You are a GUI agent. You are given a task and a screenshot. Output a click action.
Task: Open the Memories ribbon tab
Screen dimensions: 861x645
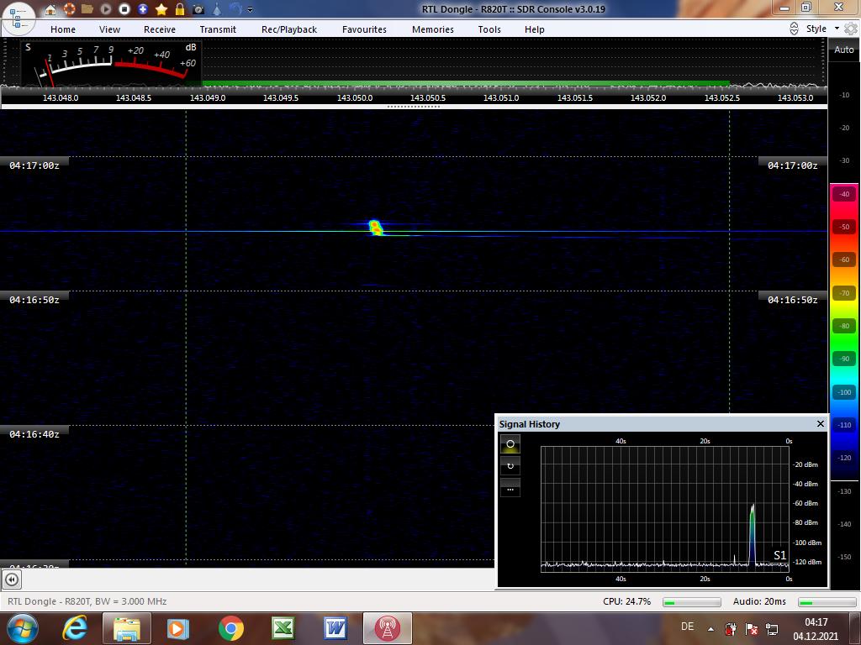pyautogui.click(x=433, y=29)
